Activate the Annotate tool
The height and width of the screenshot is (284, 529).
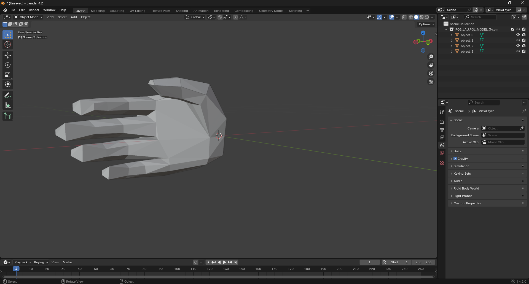(x=8, y=96)
